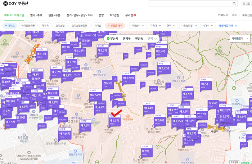
Task: Click the 매 7.5억 115㎡ marker
Action: point(85,125)
